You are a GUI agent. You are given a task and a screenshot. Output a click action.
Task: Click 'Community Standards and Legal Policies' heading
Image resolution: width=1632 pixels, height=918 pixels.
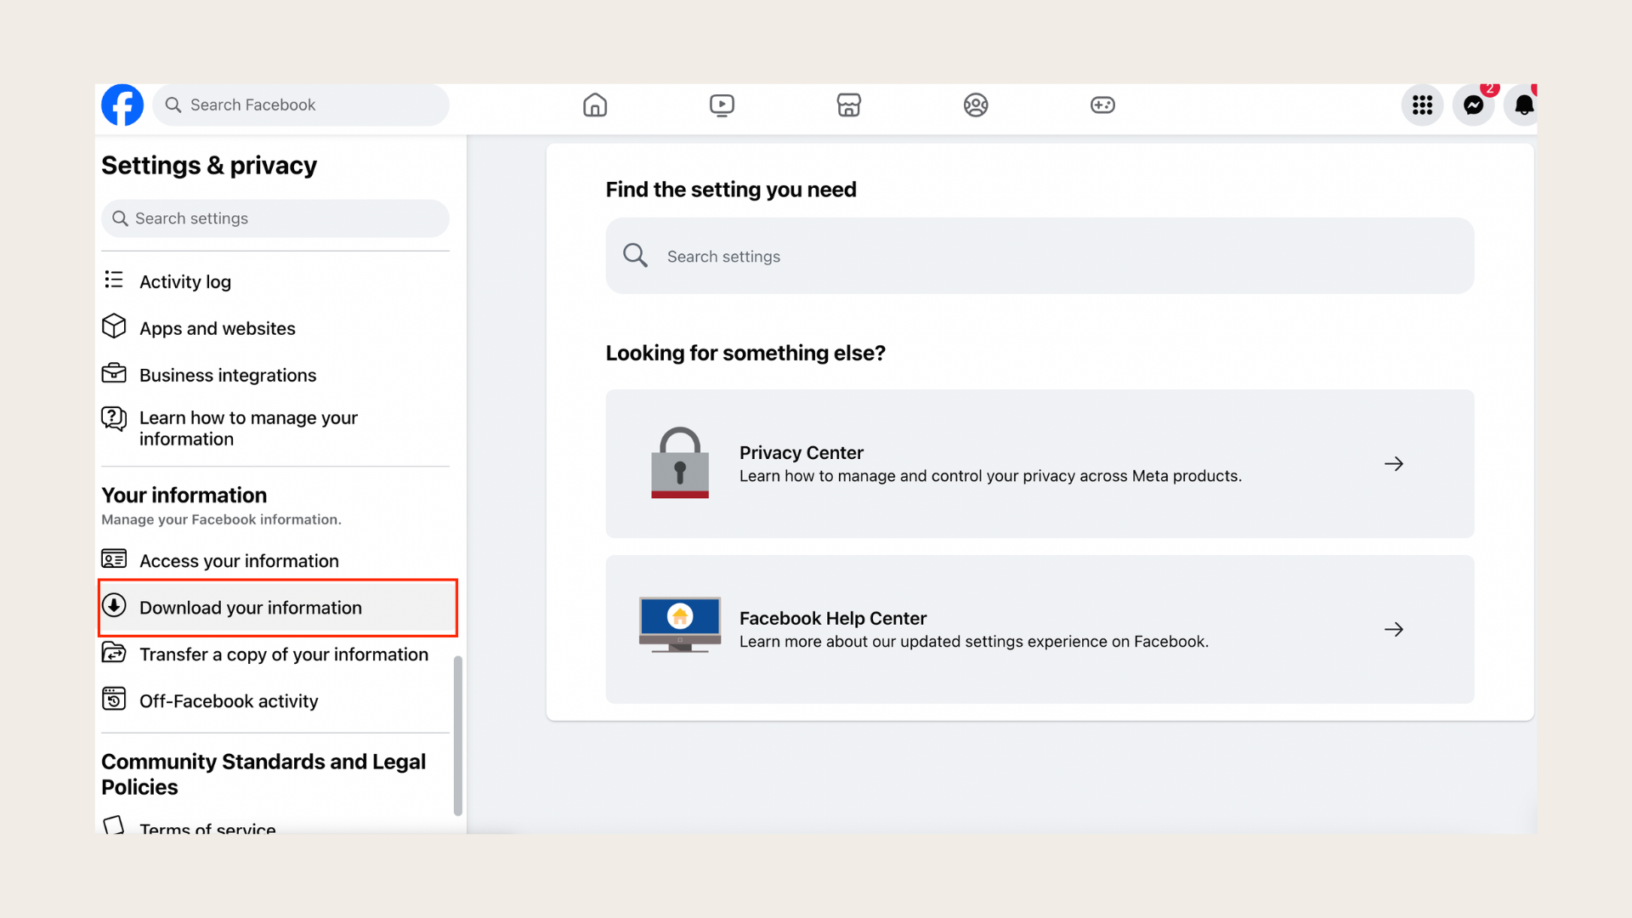click(x=263, y=774)
